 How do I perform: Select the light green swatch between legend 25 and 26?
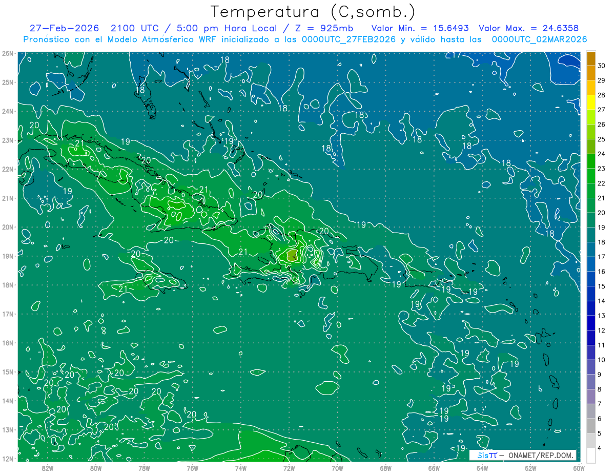coord(591,132)
